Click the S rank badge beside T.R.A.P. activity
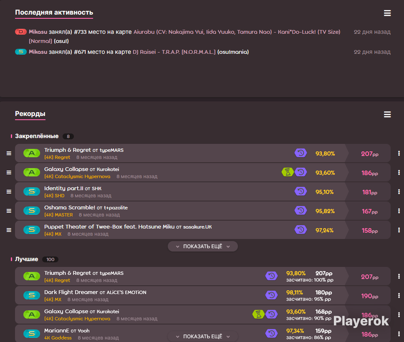This screenshot has height=342, width=404. pyautogui.click(x=21, y=52)
